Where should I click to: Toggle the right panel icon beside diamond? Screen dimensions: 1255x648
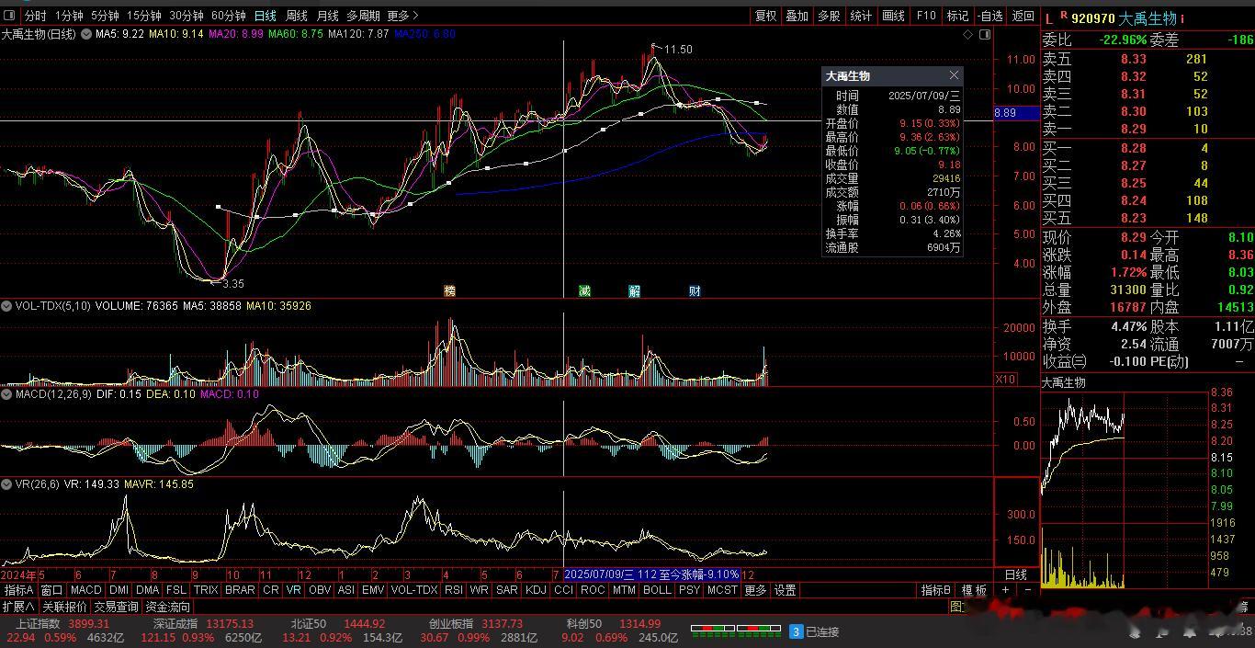point(985,35)
